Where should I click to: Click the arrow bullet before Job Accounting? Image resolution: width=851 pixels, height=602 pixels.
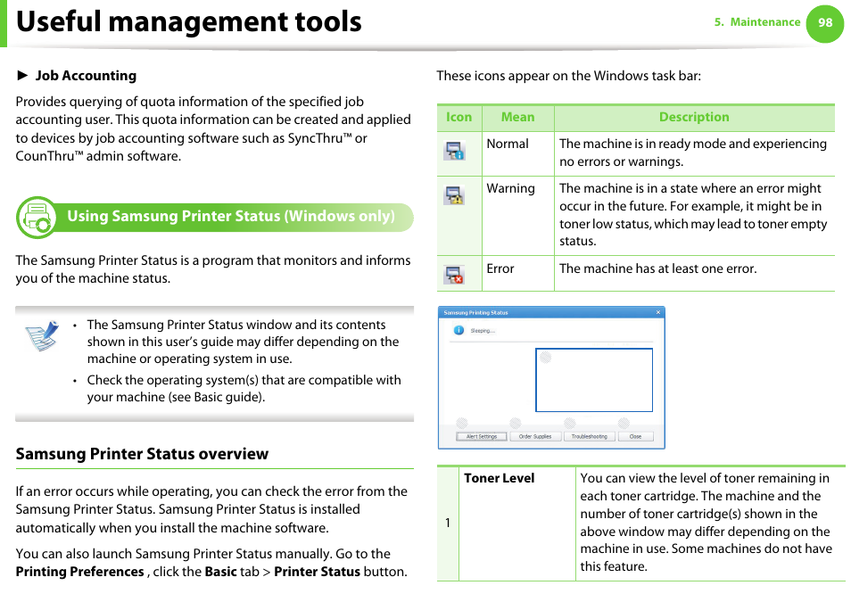[x=22, y=75]
